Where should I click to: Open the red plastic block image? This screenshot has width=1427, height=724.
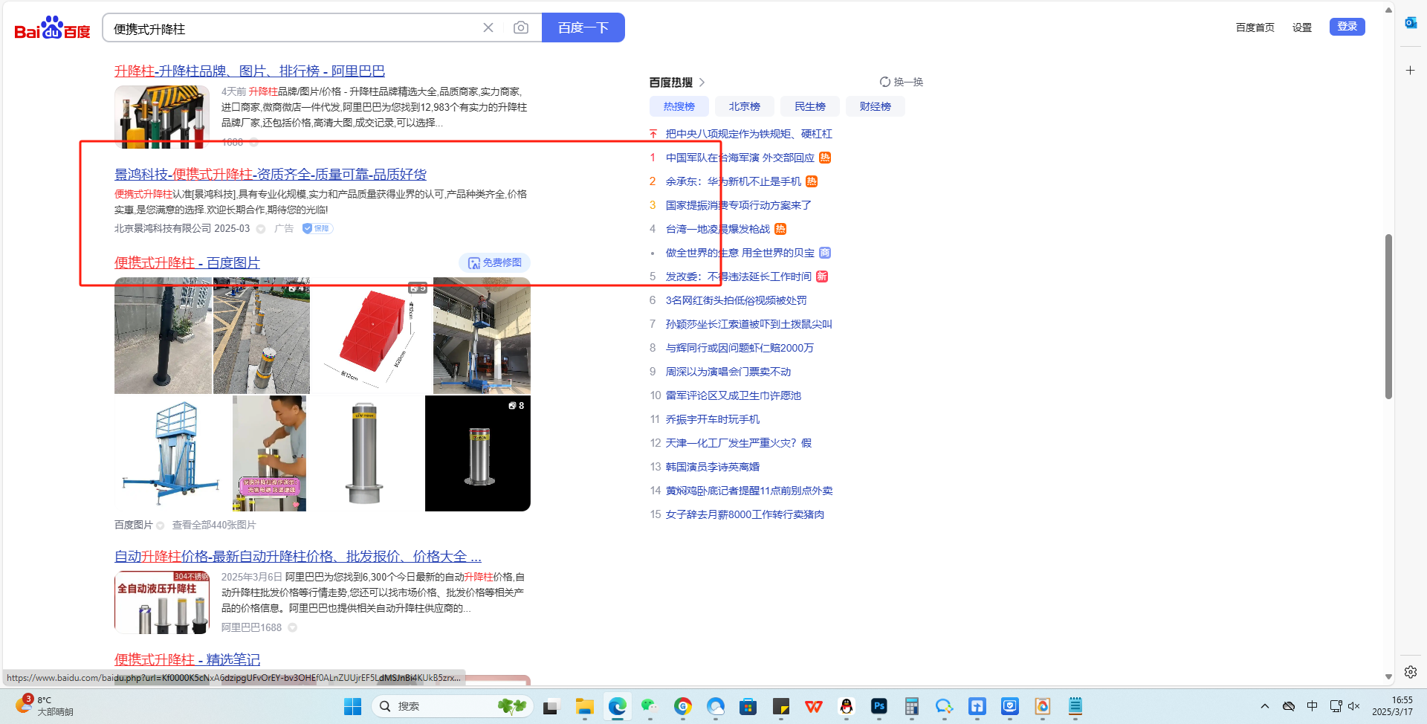click(372, 335)
